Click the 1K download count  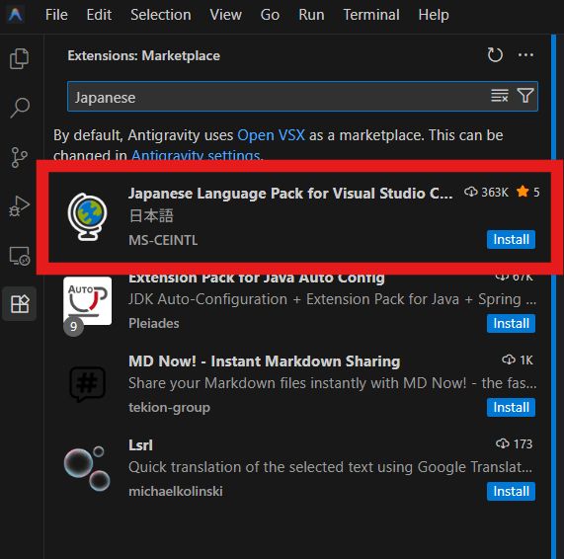tap(518, 360)
